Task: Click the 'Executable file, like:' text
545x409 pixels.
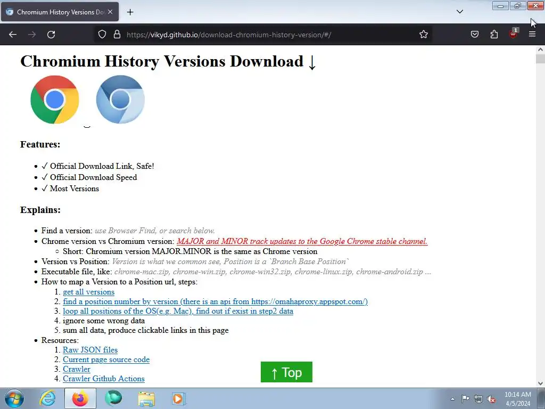Action: point(77,272)
